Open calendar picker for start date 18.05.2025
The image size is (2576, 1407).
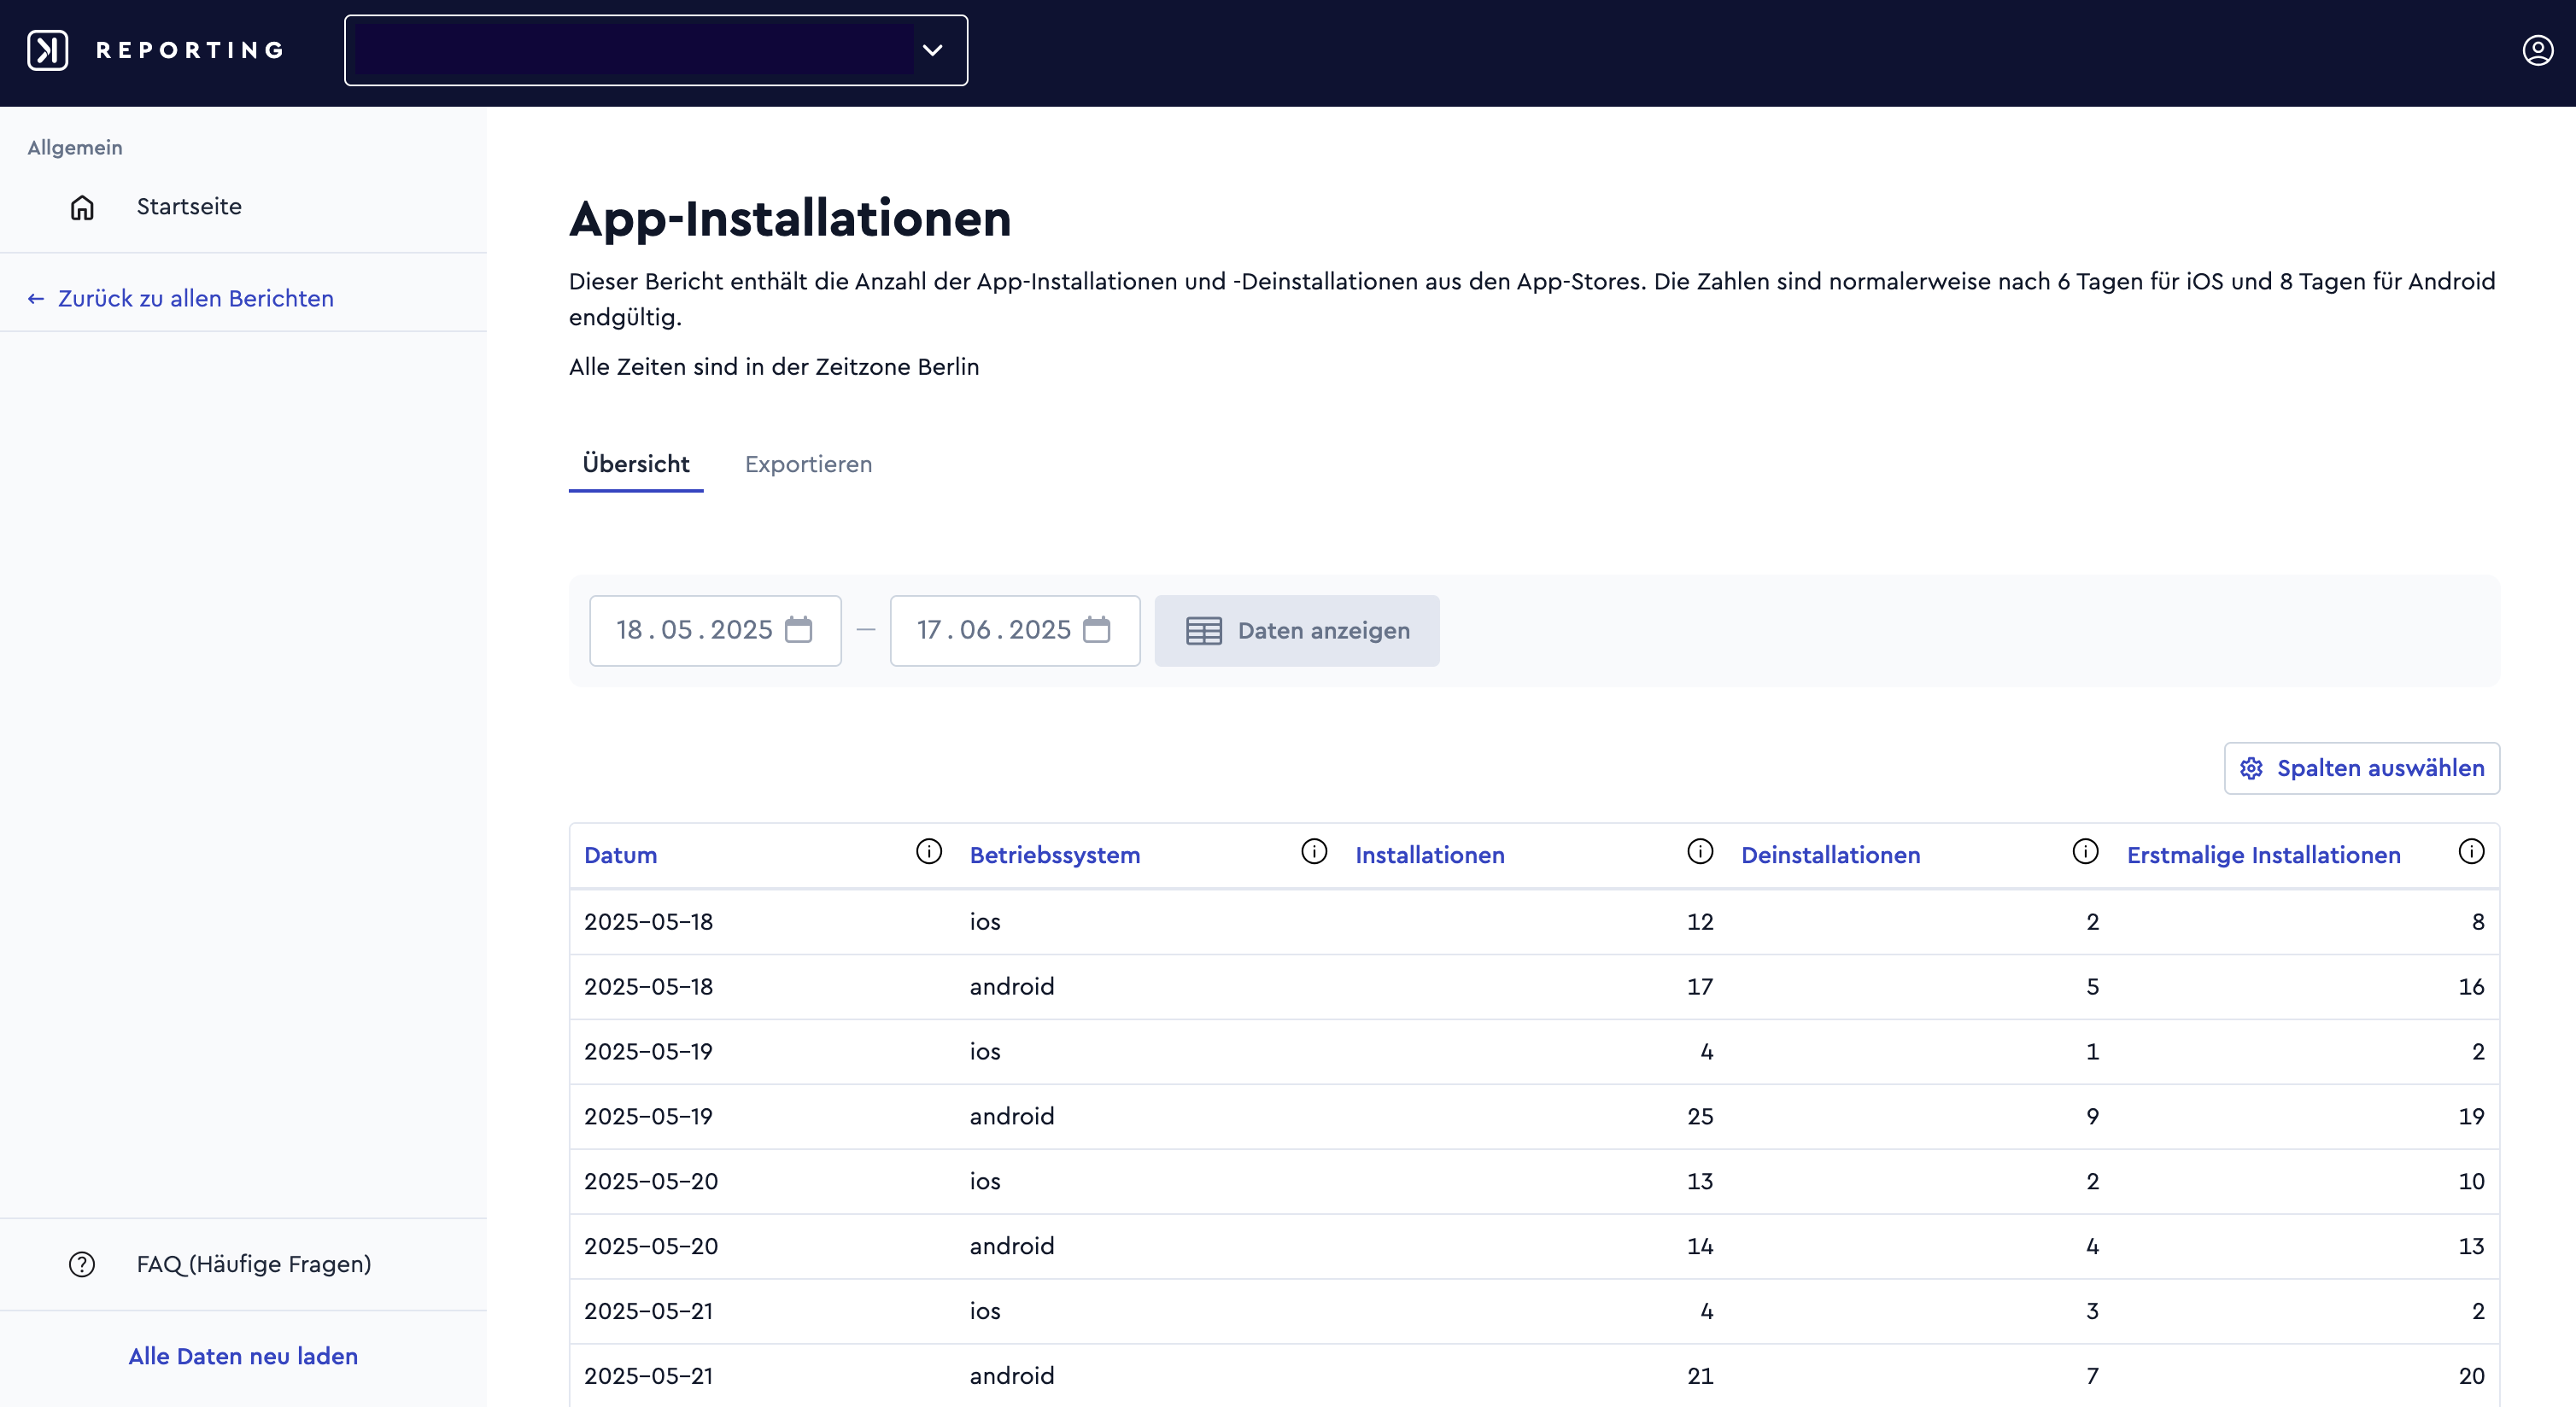[798, 629]
